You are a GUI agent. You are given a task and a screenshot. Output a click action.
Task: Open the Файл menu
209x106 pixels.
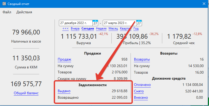7,12
